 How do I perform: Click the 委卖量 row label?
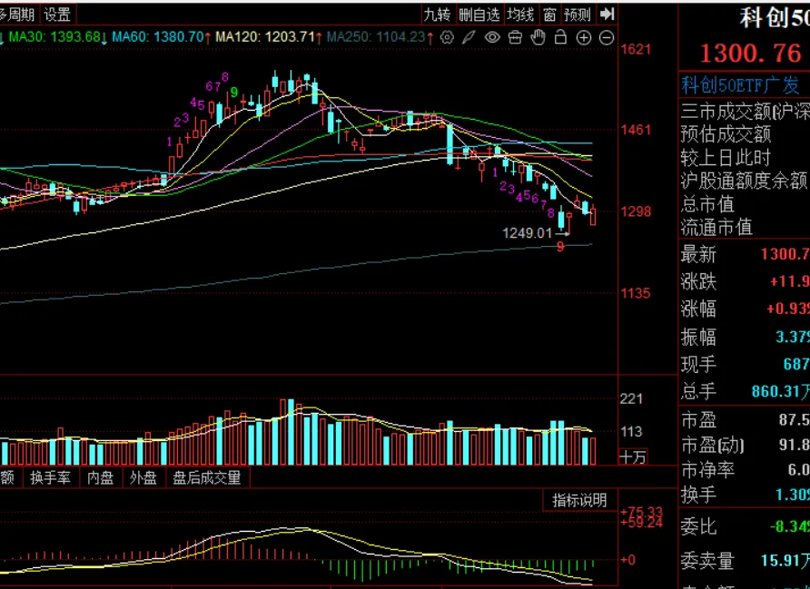point(707,561)
